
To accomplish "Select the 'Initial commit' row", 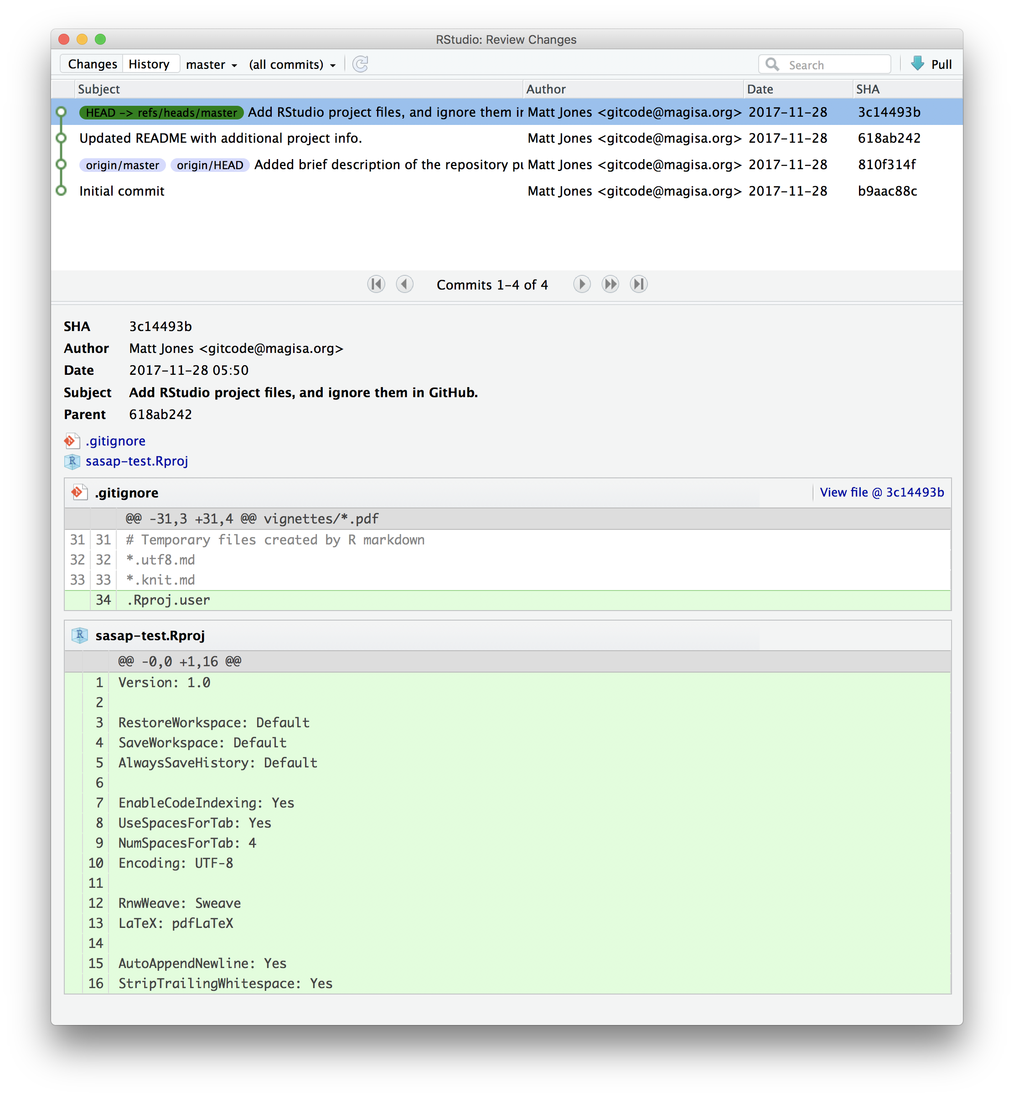I will coord(507,191).
